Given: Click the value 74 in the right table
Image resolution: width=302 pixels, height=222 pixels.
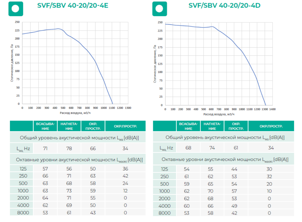Looking at the screenshot, I should 212,148.
